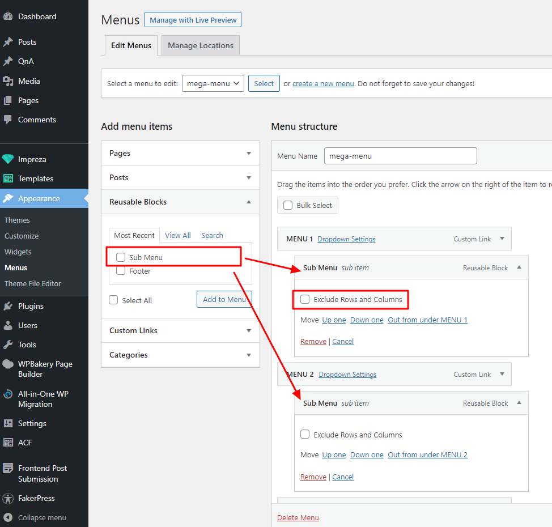Click the Select button next to menu dropdown
Viewport: 552px width, 527px height.
(x=264, y=83)
